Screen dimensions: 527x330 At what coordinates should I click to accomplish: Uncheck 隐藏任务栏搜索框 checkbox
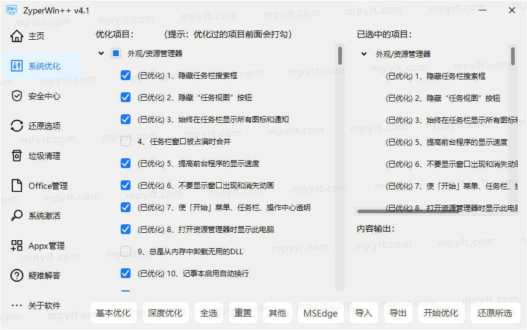[126, 76]
